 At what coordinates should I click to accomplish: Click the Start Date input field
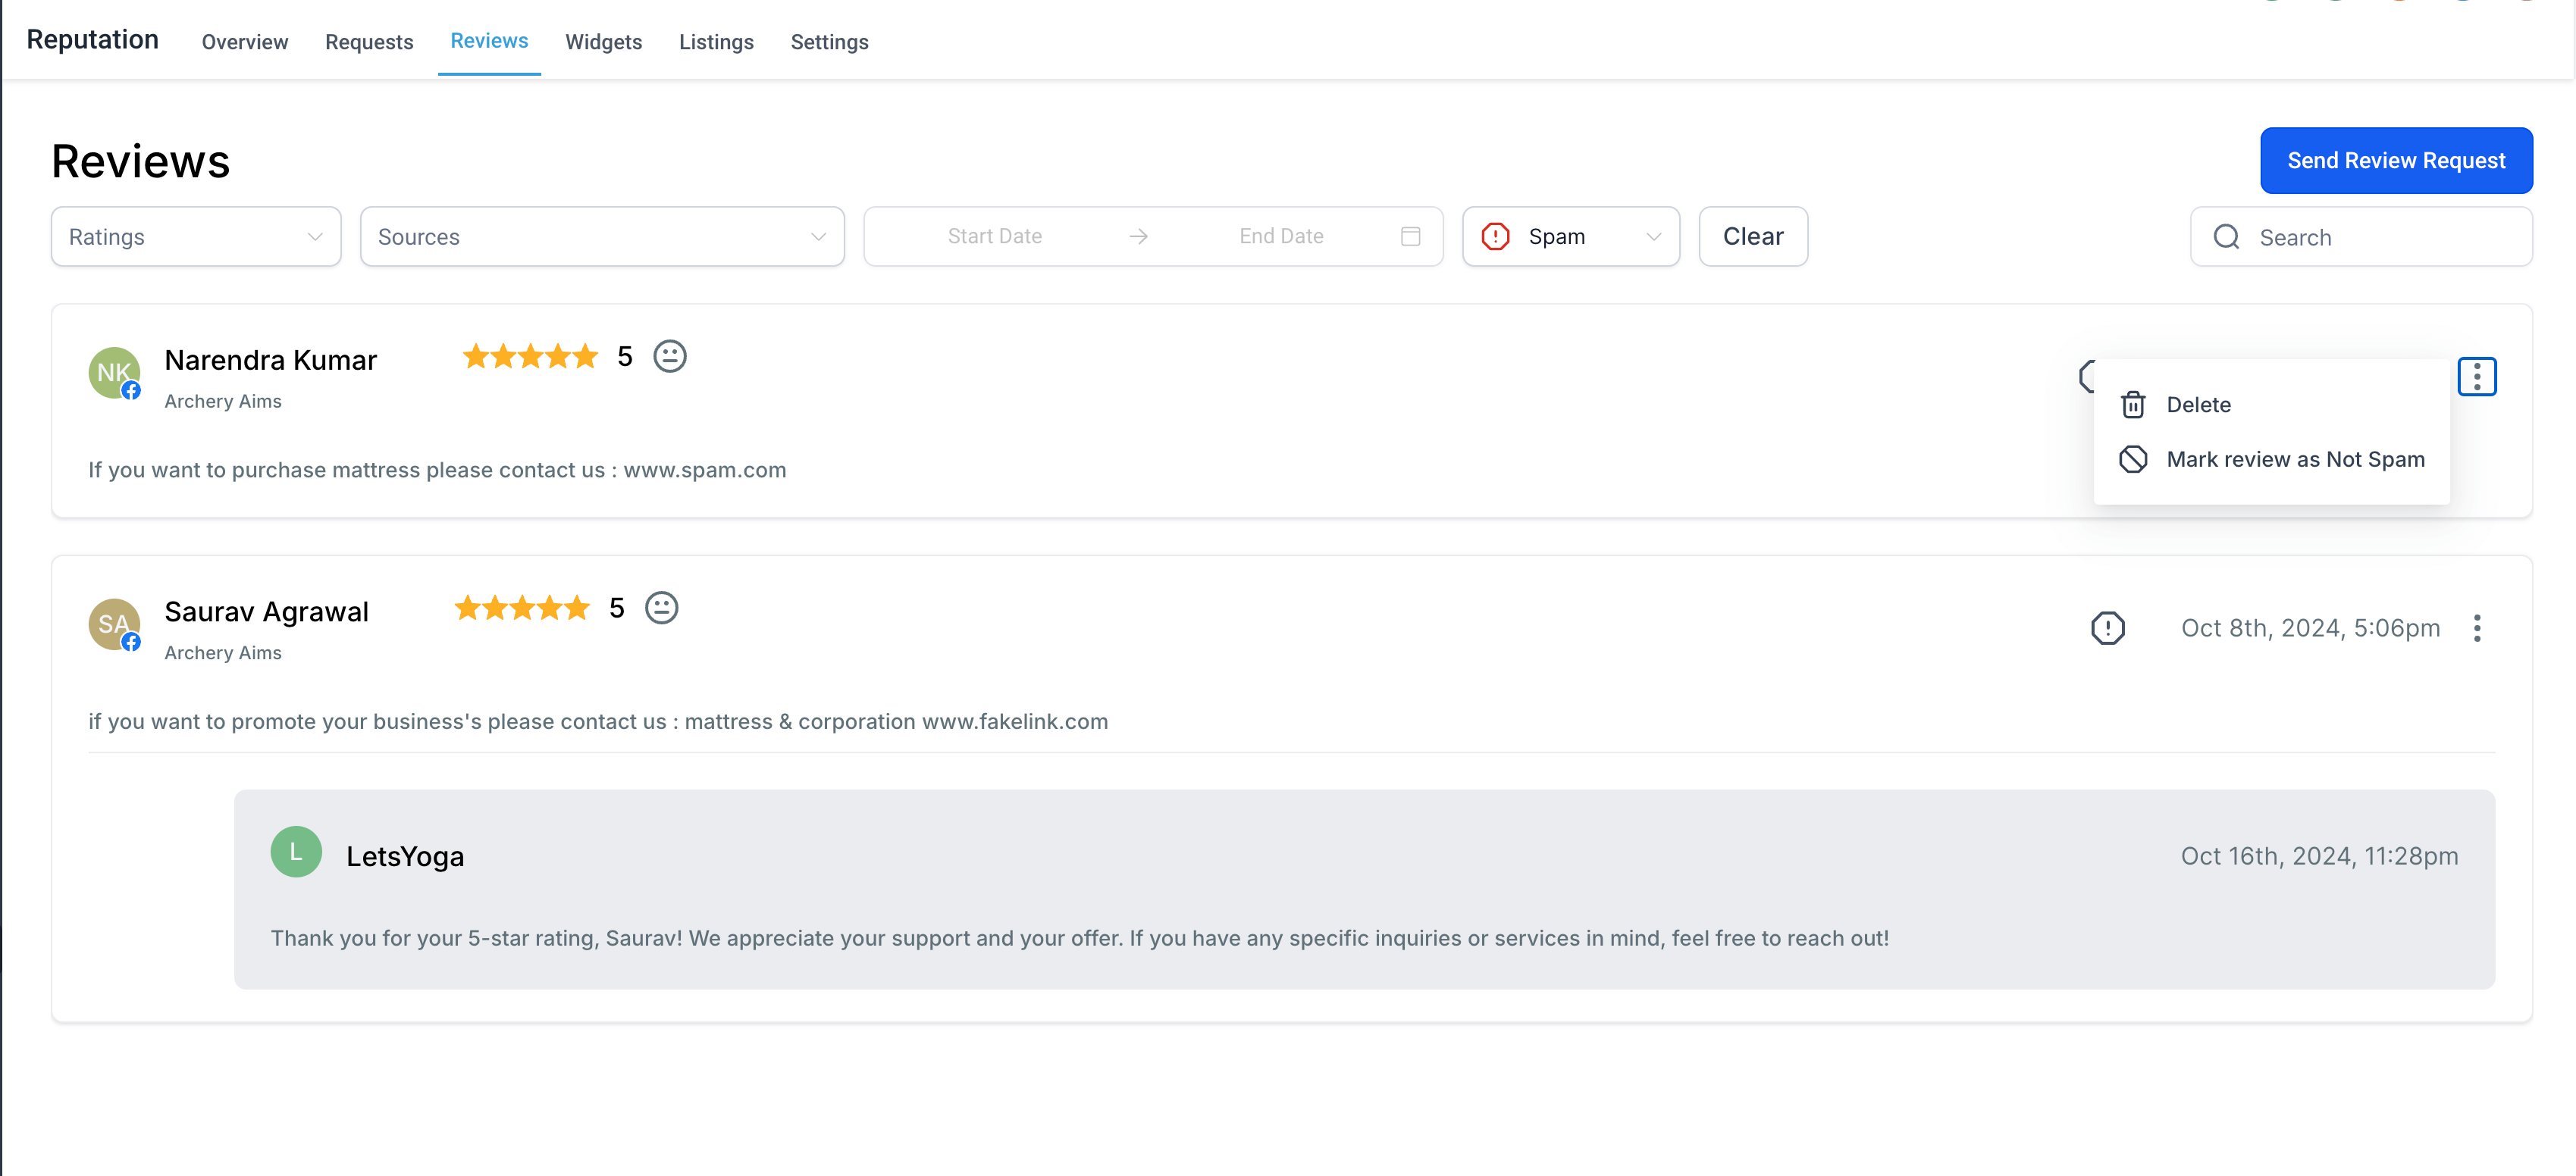pos(994,237)
